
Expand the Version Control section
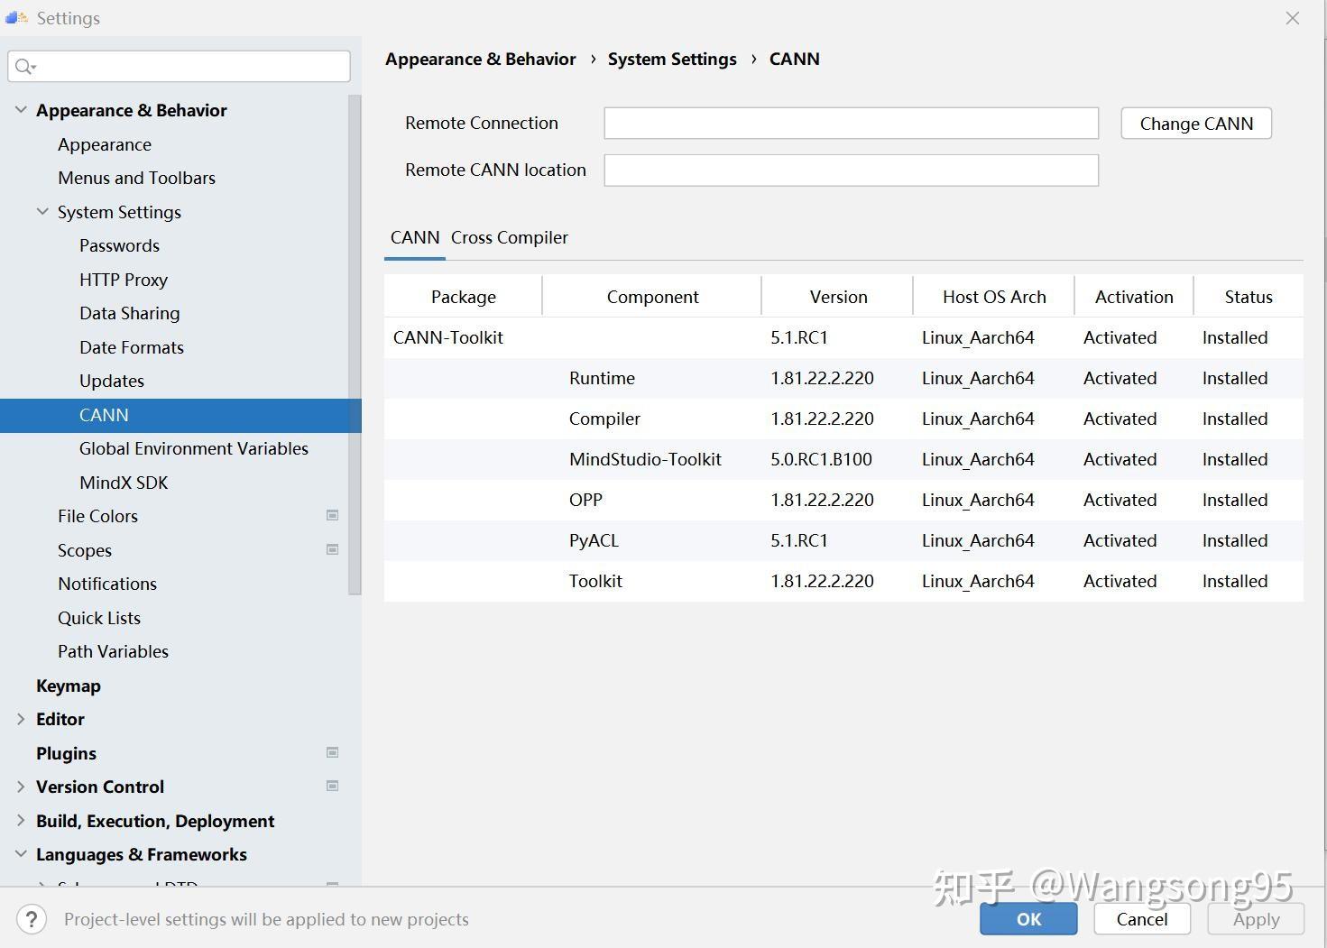(x=21, y=787)
